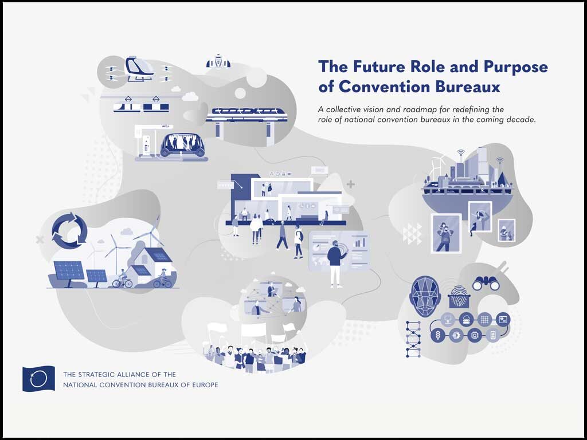Select the traffic light circle icon
Screen dimensions: 587x440
[438, 336]
